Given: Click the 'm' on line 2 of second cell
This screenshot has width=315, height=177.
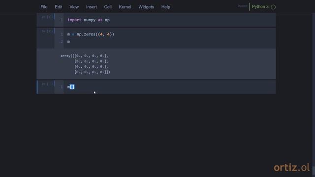Looking at the screenshot, I should coord(68,41).
